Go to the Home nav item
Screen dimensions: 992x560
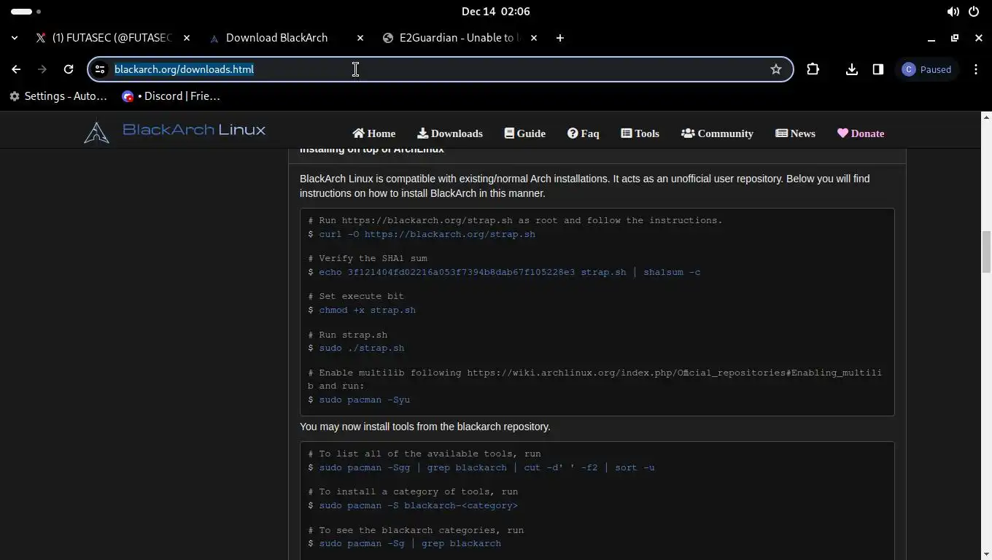point(373,133)
